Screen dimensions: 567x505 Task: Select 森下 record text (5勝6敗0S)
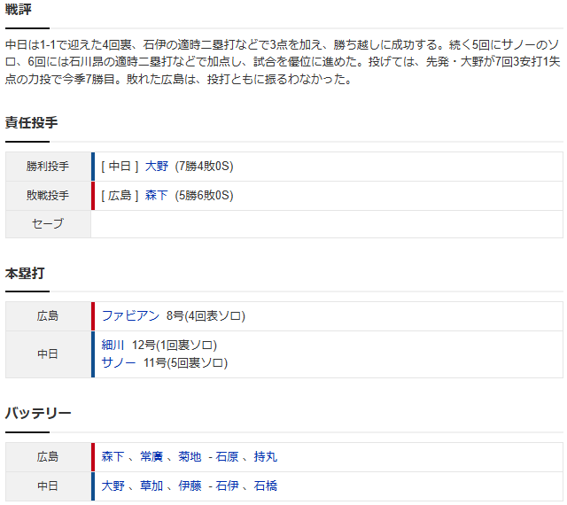[x=205, y=196]
